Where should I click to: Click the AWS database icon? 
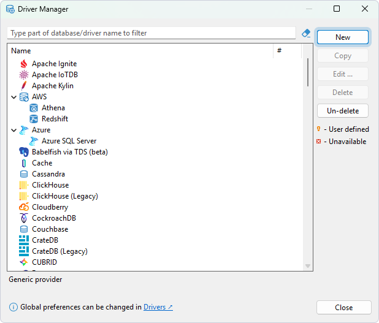click(x=24, y=97)
